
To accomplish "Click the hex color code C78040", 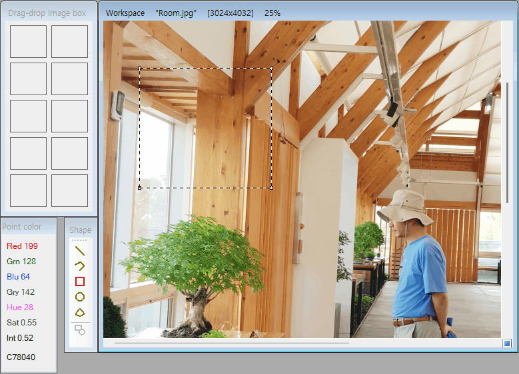I will (x=21, y=357).
